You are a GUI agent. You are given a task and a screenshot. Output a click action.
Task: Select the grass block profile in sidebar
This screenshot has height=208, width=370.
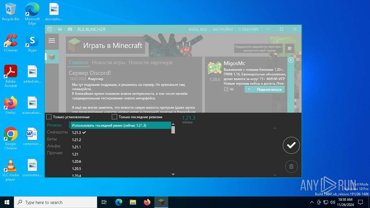click(52, 57)
